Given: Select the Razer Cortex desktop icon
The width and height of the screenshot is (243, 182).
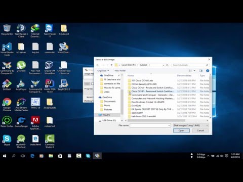Looking at the screenshot, I should [7, 121].
